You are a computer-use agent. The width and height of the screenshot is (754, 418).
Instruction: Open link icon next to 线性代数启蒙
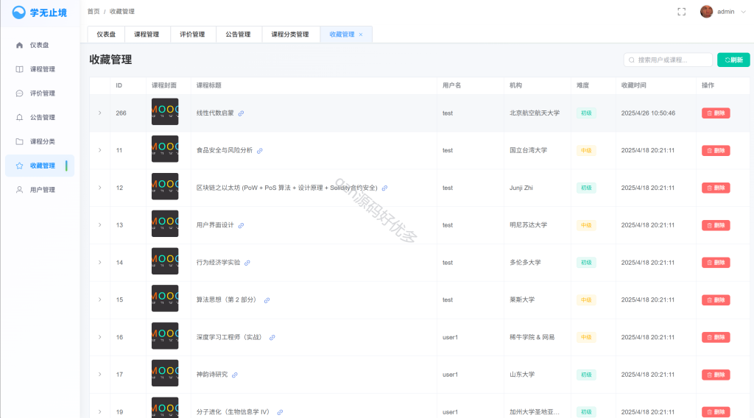241,113
